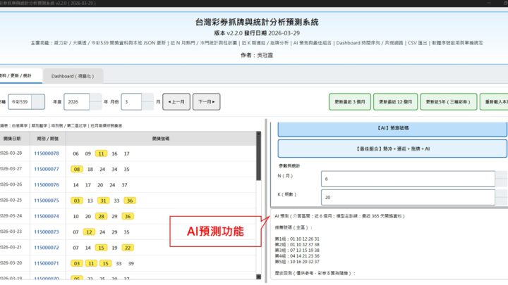Open draw period link 115000078

coord(46,153)
